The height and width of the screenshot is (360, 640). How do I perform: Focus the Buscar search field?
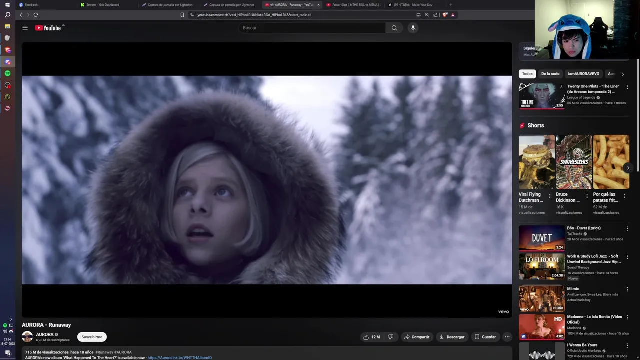[x=312, y=28]
